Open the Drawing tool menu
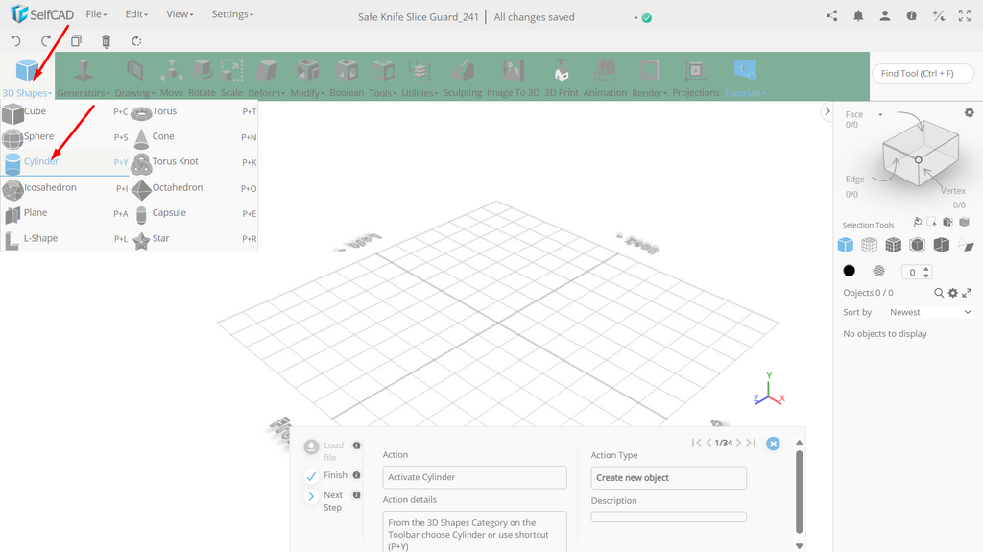This screenshot has width=983, height=552. click(134, 78)
